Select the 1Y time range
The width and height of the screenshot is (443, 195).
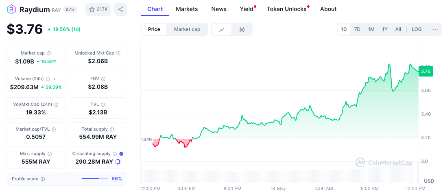(384, 29)
